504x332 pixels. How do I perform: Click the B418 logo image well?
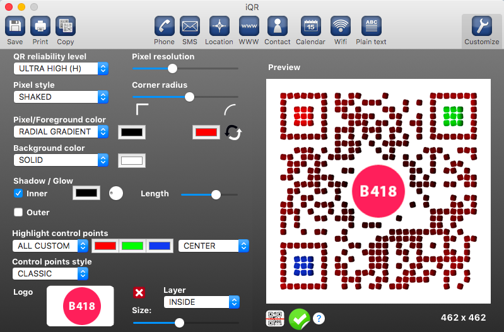click(x=80, y=306)
